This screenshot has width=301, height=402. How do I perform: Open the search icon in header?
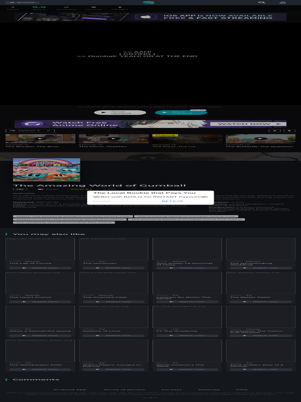tap(261, 2)
